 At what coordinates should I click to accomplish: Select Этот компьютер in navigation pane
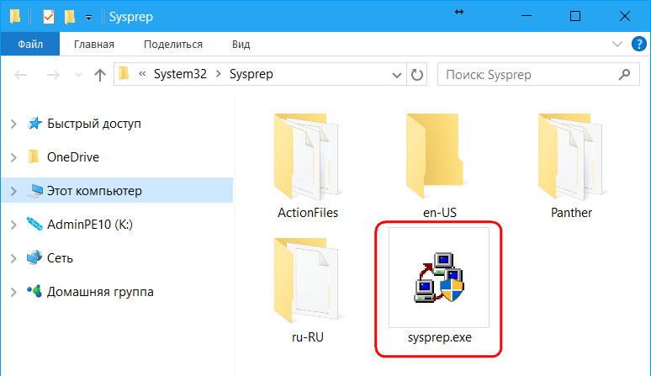(x=94, y=191)
